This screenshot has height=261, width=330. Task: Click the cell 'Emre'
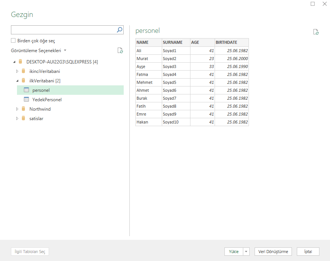149,114
